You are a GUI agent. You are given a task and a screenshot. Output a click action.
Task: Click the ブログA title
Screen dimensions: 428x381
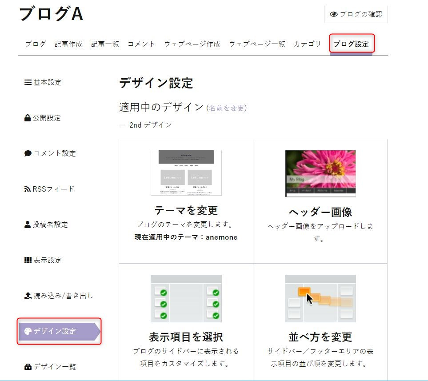[x=51, y=14]
